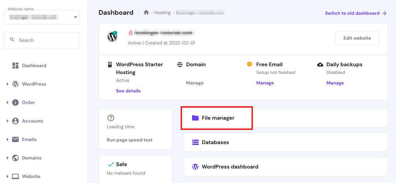The width and height of the screenshot is (396, 183).
Task: Click the pink unlocked padlock icon
Action: pyautogui.click(x=131, y=32)
